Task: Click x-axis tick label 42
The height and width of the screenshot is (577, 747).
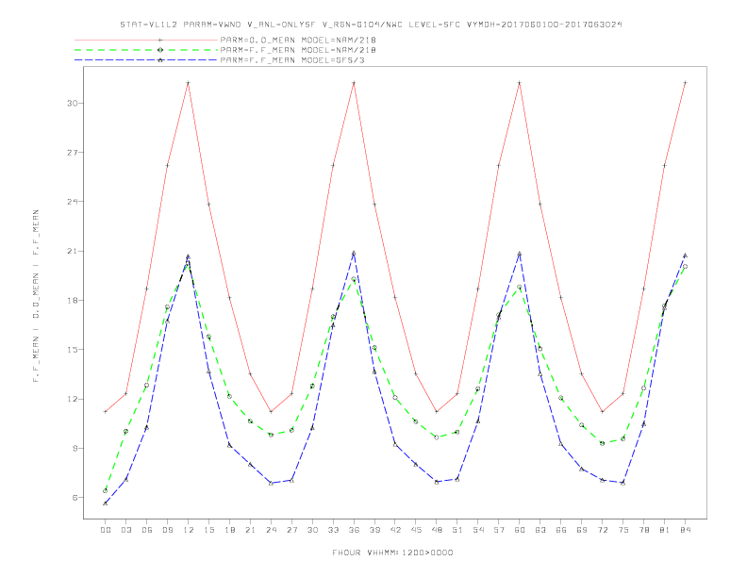Action: tap(395, 530)
